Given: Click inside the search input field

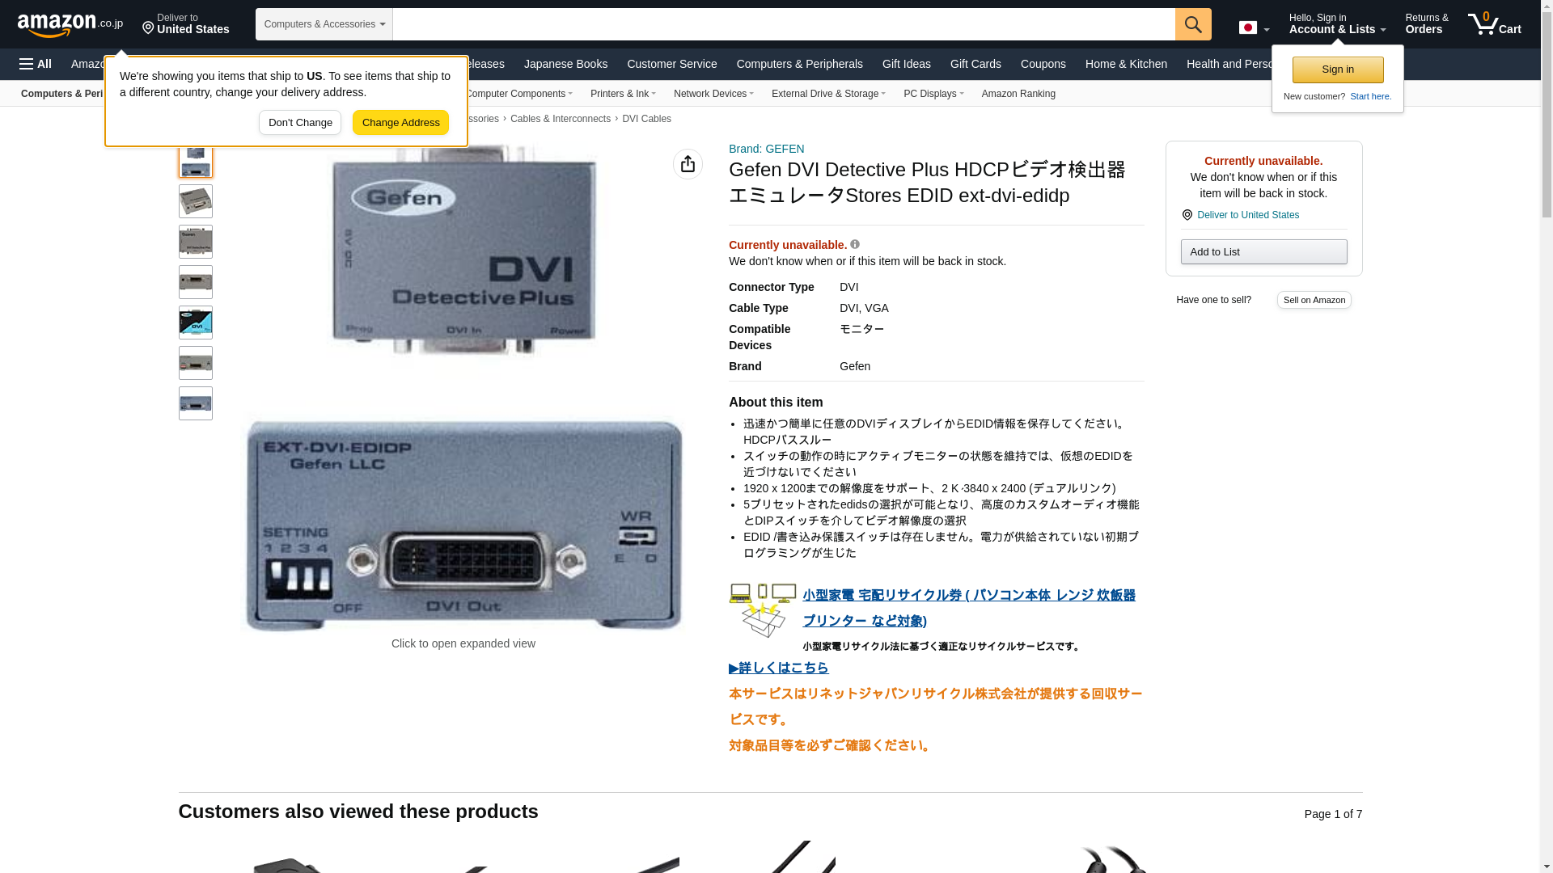Looking at the screenshot, I should (x=784, y=24).
